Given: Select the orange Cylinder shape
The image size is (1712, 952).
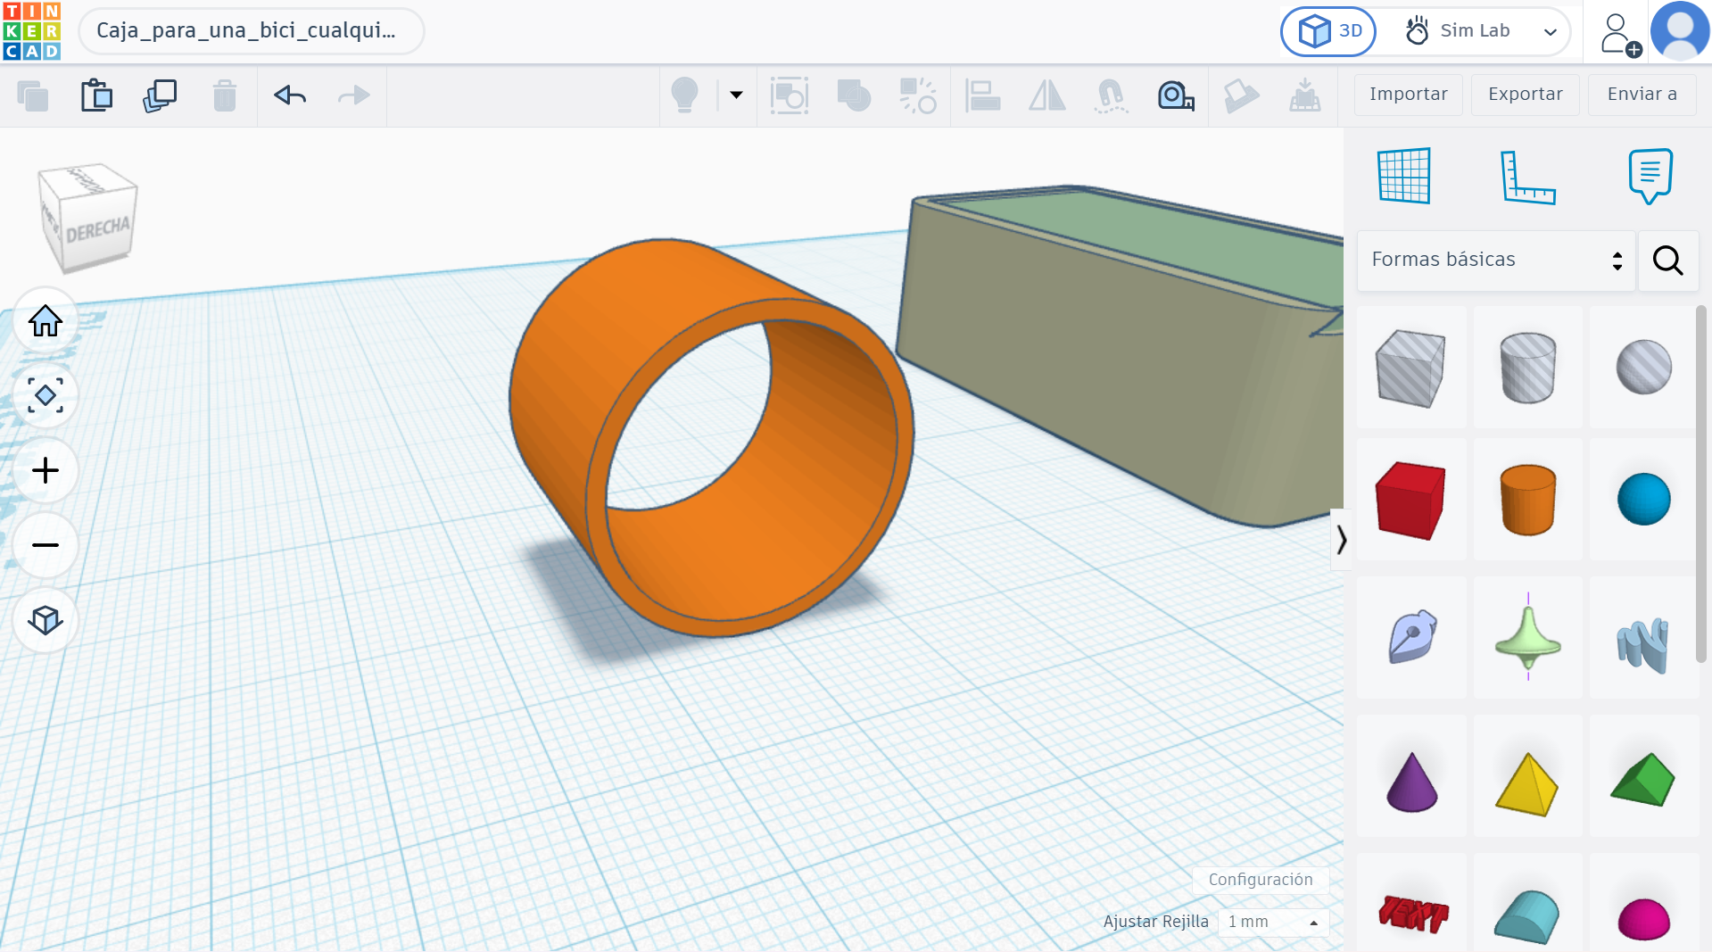Looking at the screenshot, I should click(x=1527, y=500).
